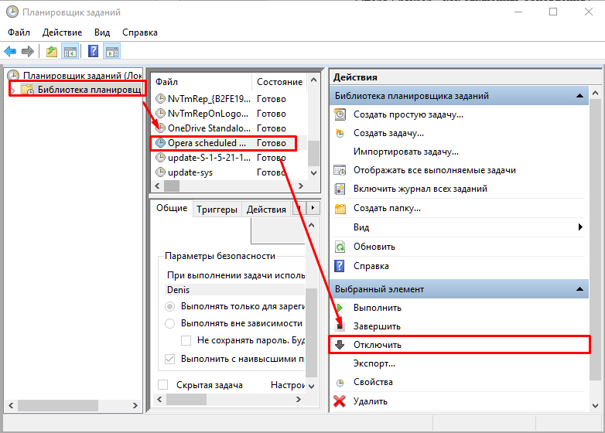Click the green Выполнить run icon
This screenshot has height=433, width=605.
(x=340, y=308)
